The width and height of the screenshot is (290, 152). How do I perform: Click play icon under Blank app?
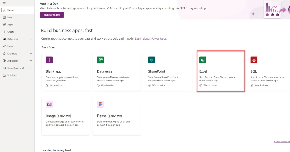click(47, 85)
